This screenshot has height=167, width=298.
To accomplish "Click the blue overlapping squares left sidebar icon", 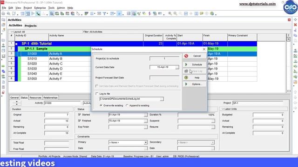I will tap(3, 71).
